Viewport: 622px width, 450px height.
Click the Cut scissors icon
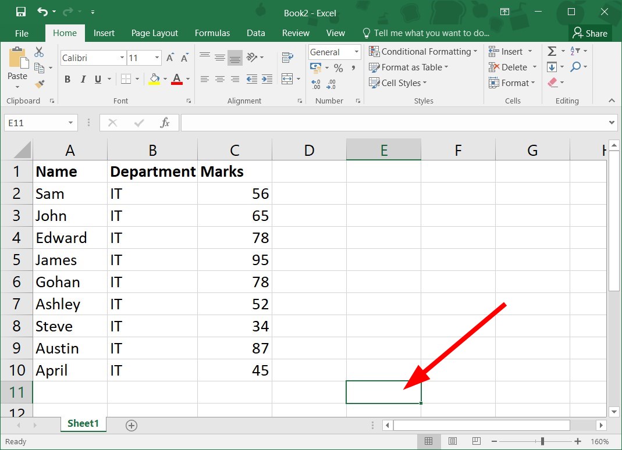pyautogui.click(x=39, y=52)
